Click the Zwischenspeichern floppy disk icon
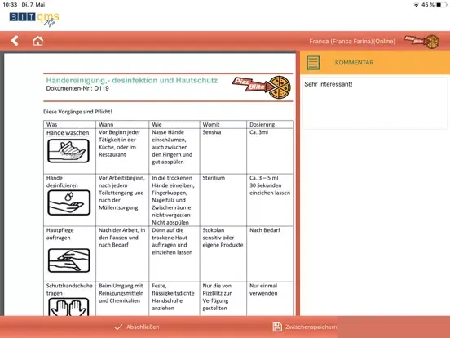 pos(277,327)
